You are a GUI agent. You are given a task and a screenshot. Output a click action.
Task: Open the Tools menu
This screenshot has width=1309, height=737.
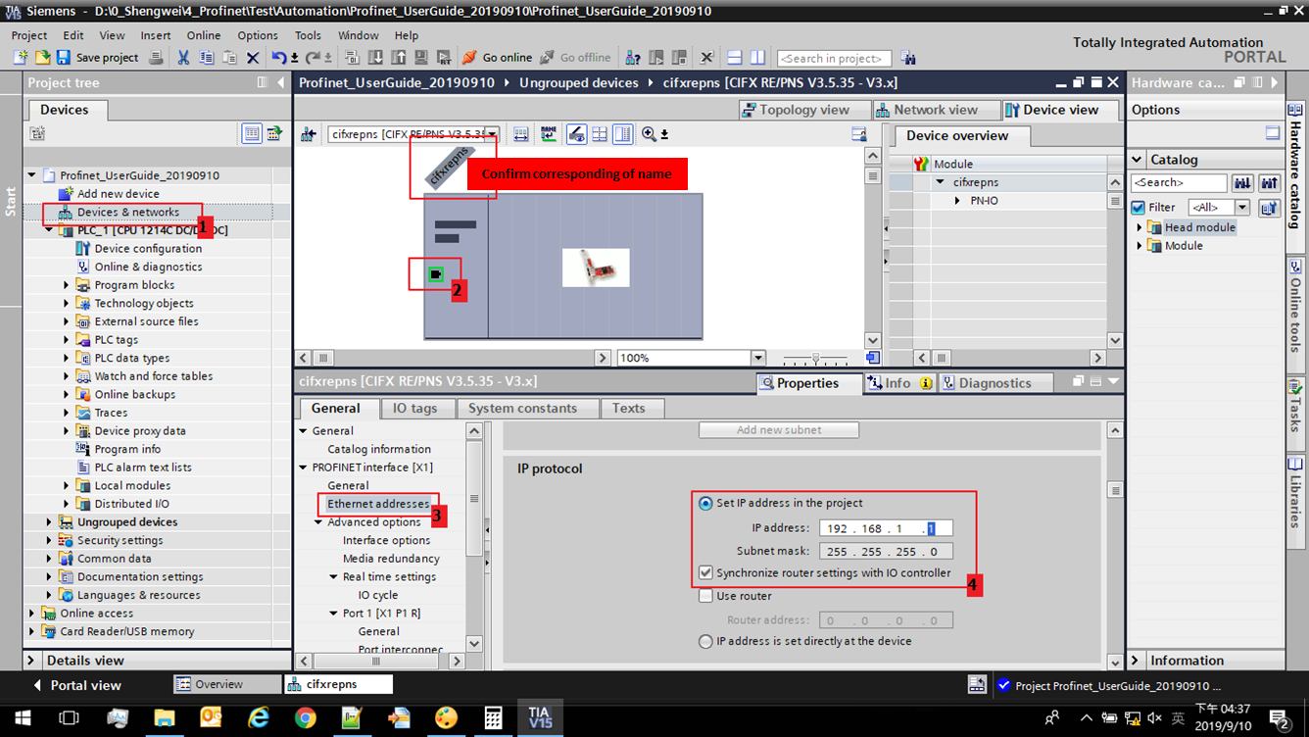click(x=308, y=35)
